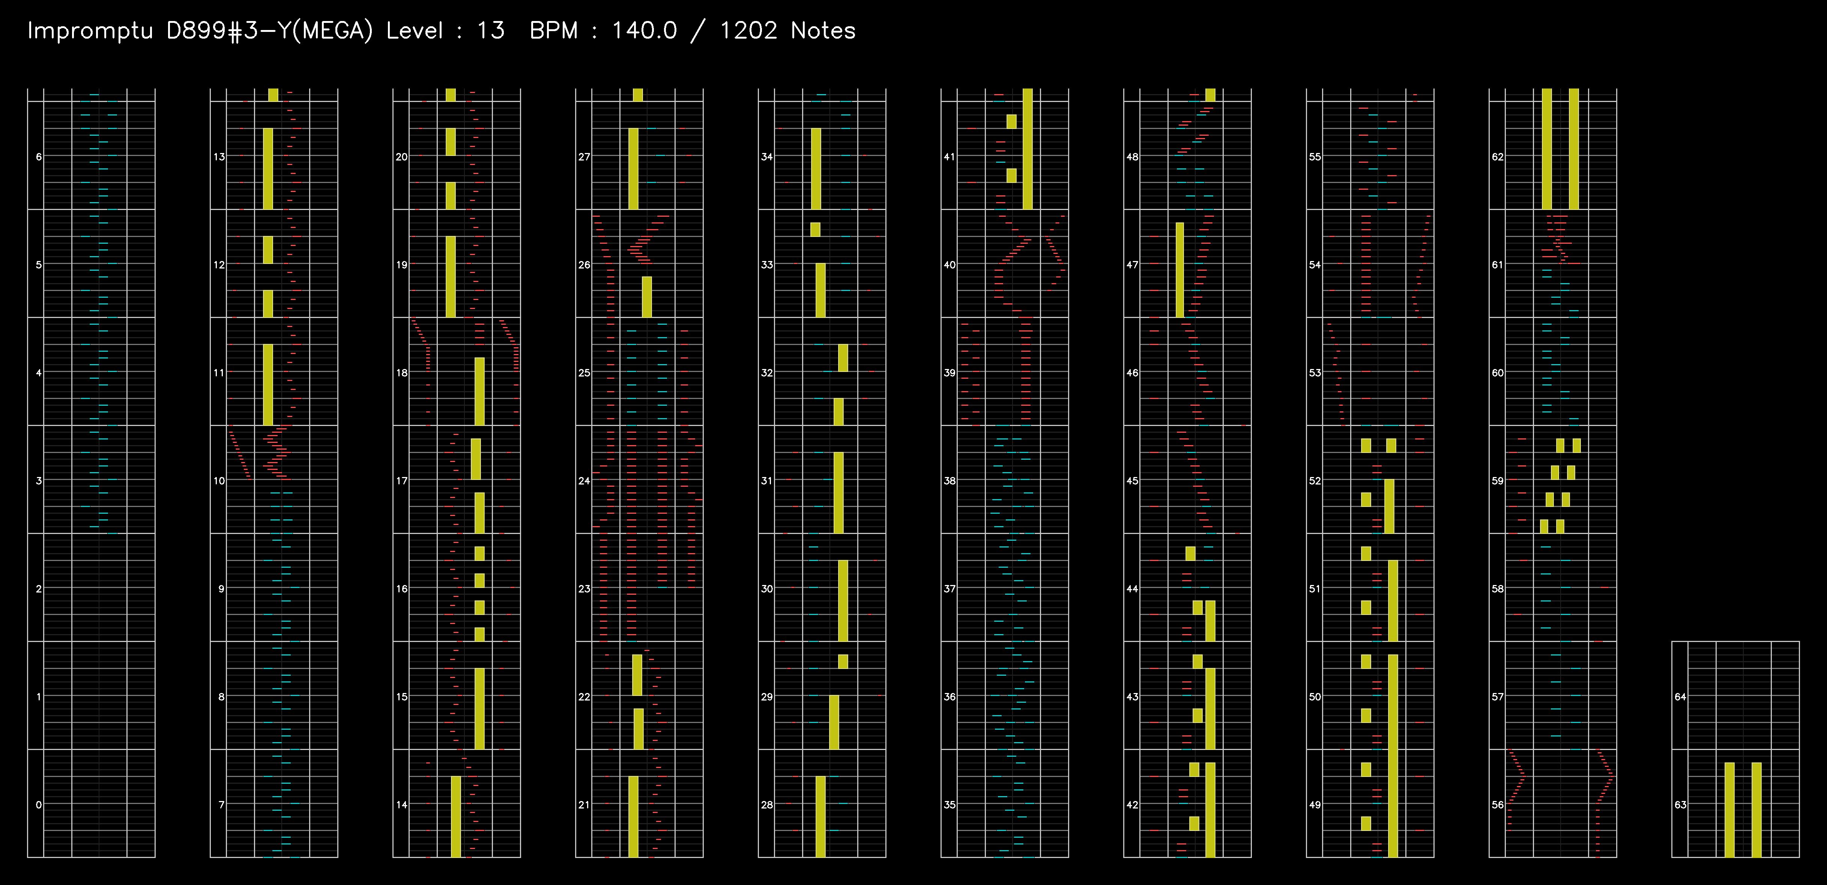1827x885 pixels.
Task: Click measure number 7
Action: coord(221,804)
